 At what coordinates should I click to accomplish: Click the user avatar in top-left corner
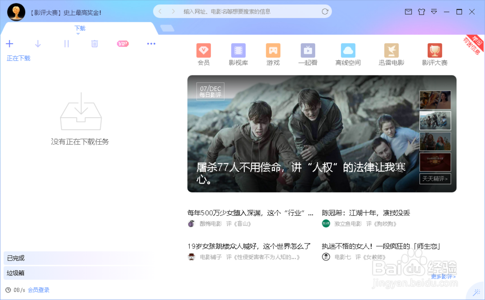point(16,12)
